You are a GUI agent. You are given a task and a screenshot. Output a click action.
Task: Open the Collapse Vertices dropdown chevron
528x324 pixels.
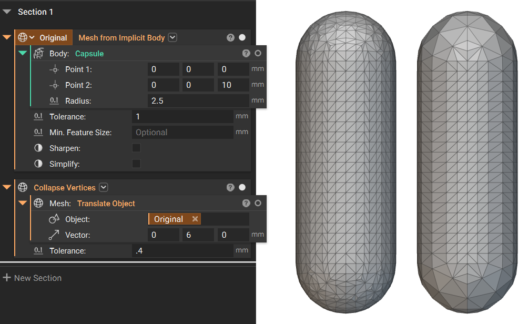click(x=104, y=187)
